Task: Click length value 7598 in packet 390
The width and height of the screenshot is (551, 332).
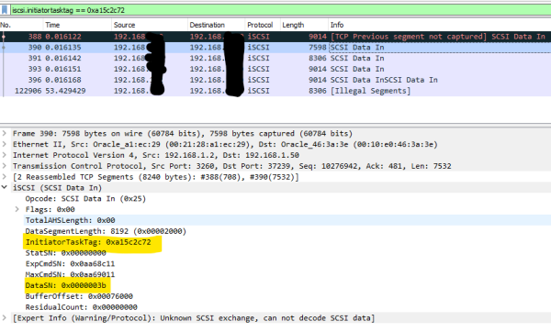Action: pyautogui.click(x=318, y=48)
